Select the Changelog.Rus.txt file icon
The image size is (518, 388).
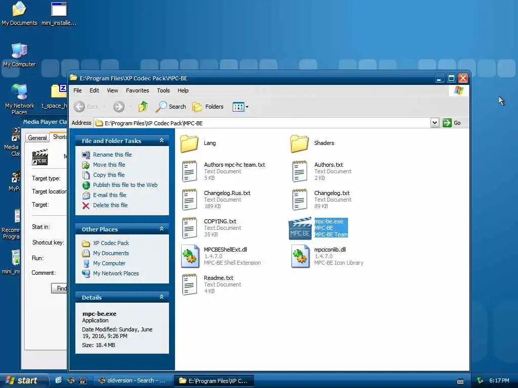pyautogui.click(x=189, y=199)
